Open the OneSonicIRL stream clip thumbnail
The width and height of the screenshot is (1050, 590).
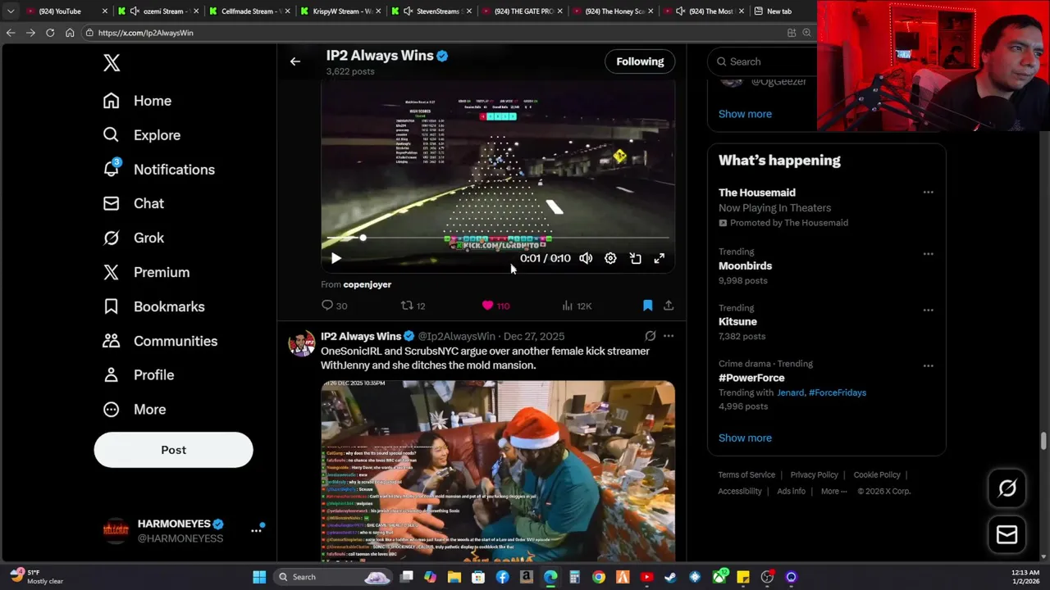498,471
